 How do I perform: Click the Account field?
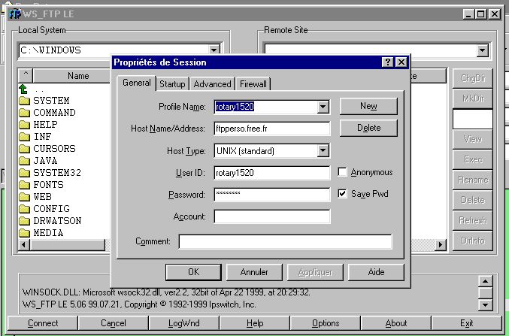point(272,216)
